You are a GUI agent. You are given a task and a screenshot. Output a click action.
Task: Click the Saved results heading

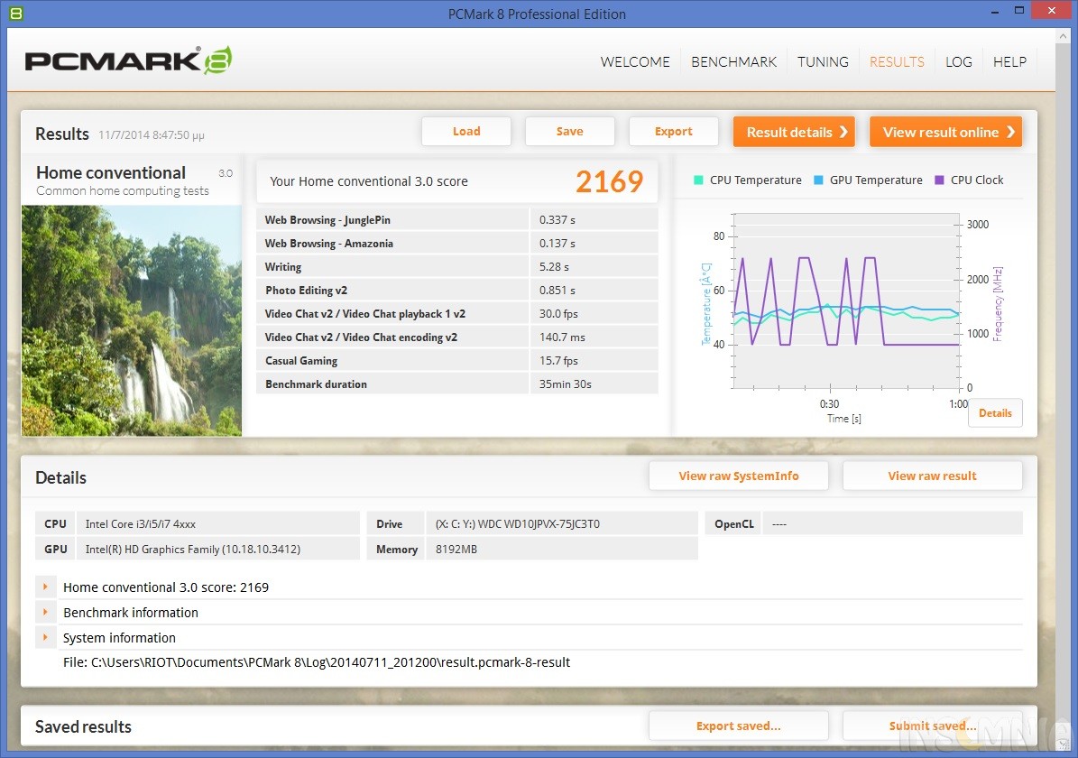pyautogui.click(x=83, y=726)
